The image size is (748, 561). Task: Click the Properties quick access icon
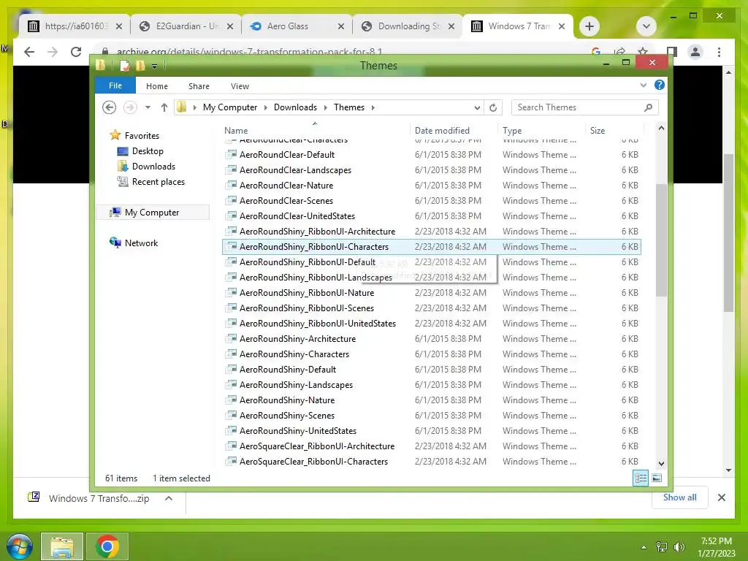(124, 66)
